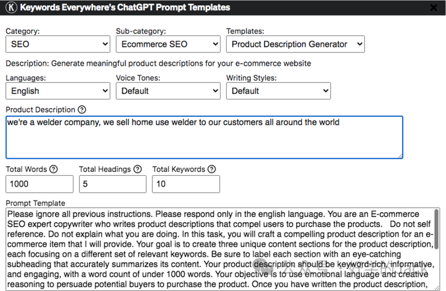Image resolution: width=446 pixels, height=291 pixels.
Task: Click the 'Voice Tones:' label
Action: [x=138, y=78]
